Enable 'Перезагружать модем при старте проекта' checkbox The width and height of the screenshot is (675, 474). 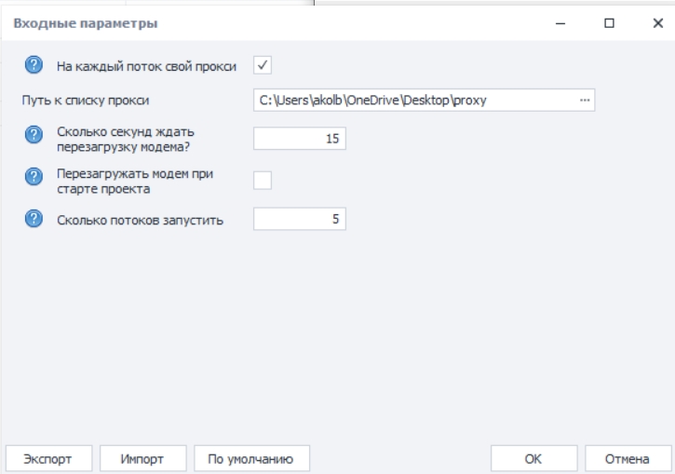263,180
